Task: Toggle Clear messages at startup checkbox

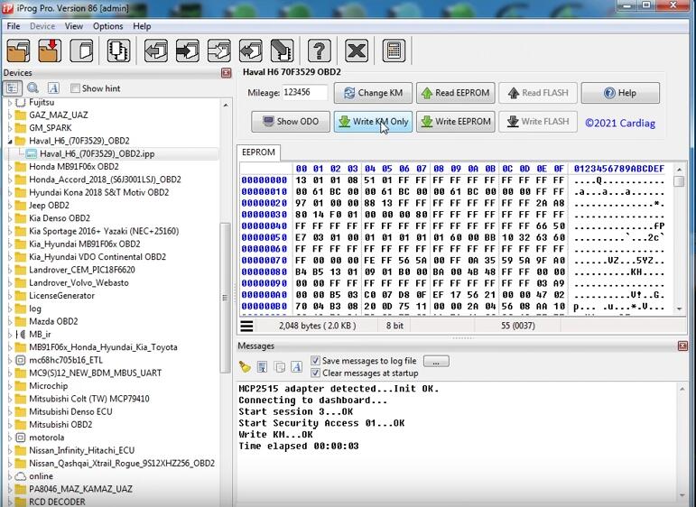Action: coord(315,373)
